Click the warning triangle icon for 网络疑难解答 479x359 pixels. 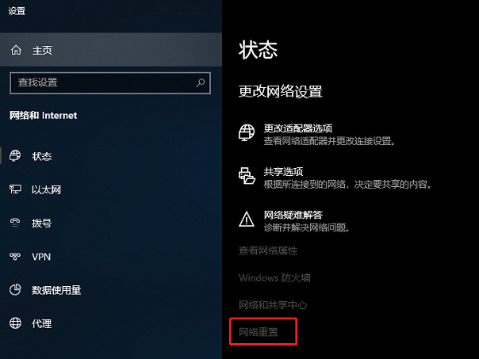247,219
